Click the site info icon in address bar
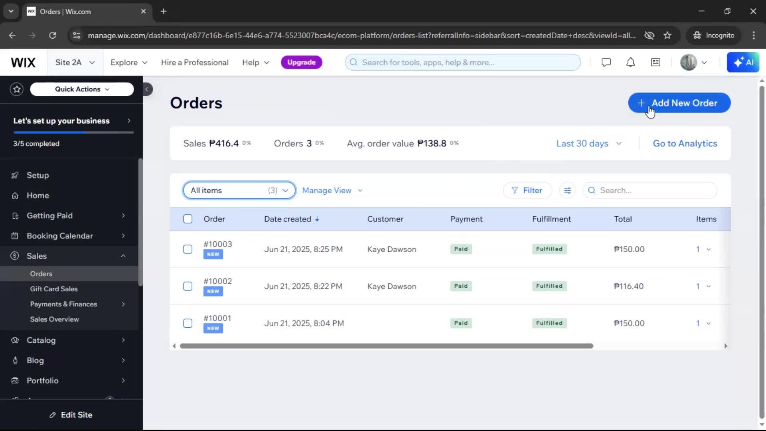Viewport: 766px width, 431px height. (x=76, y=36)
